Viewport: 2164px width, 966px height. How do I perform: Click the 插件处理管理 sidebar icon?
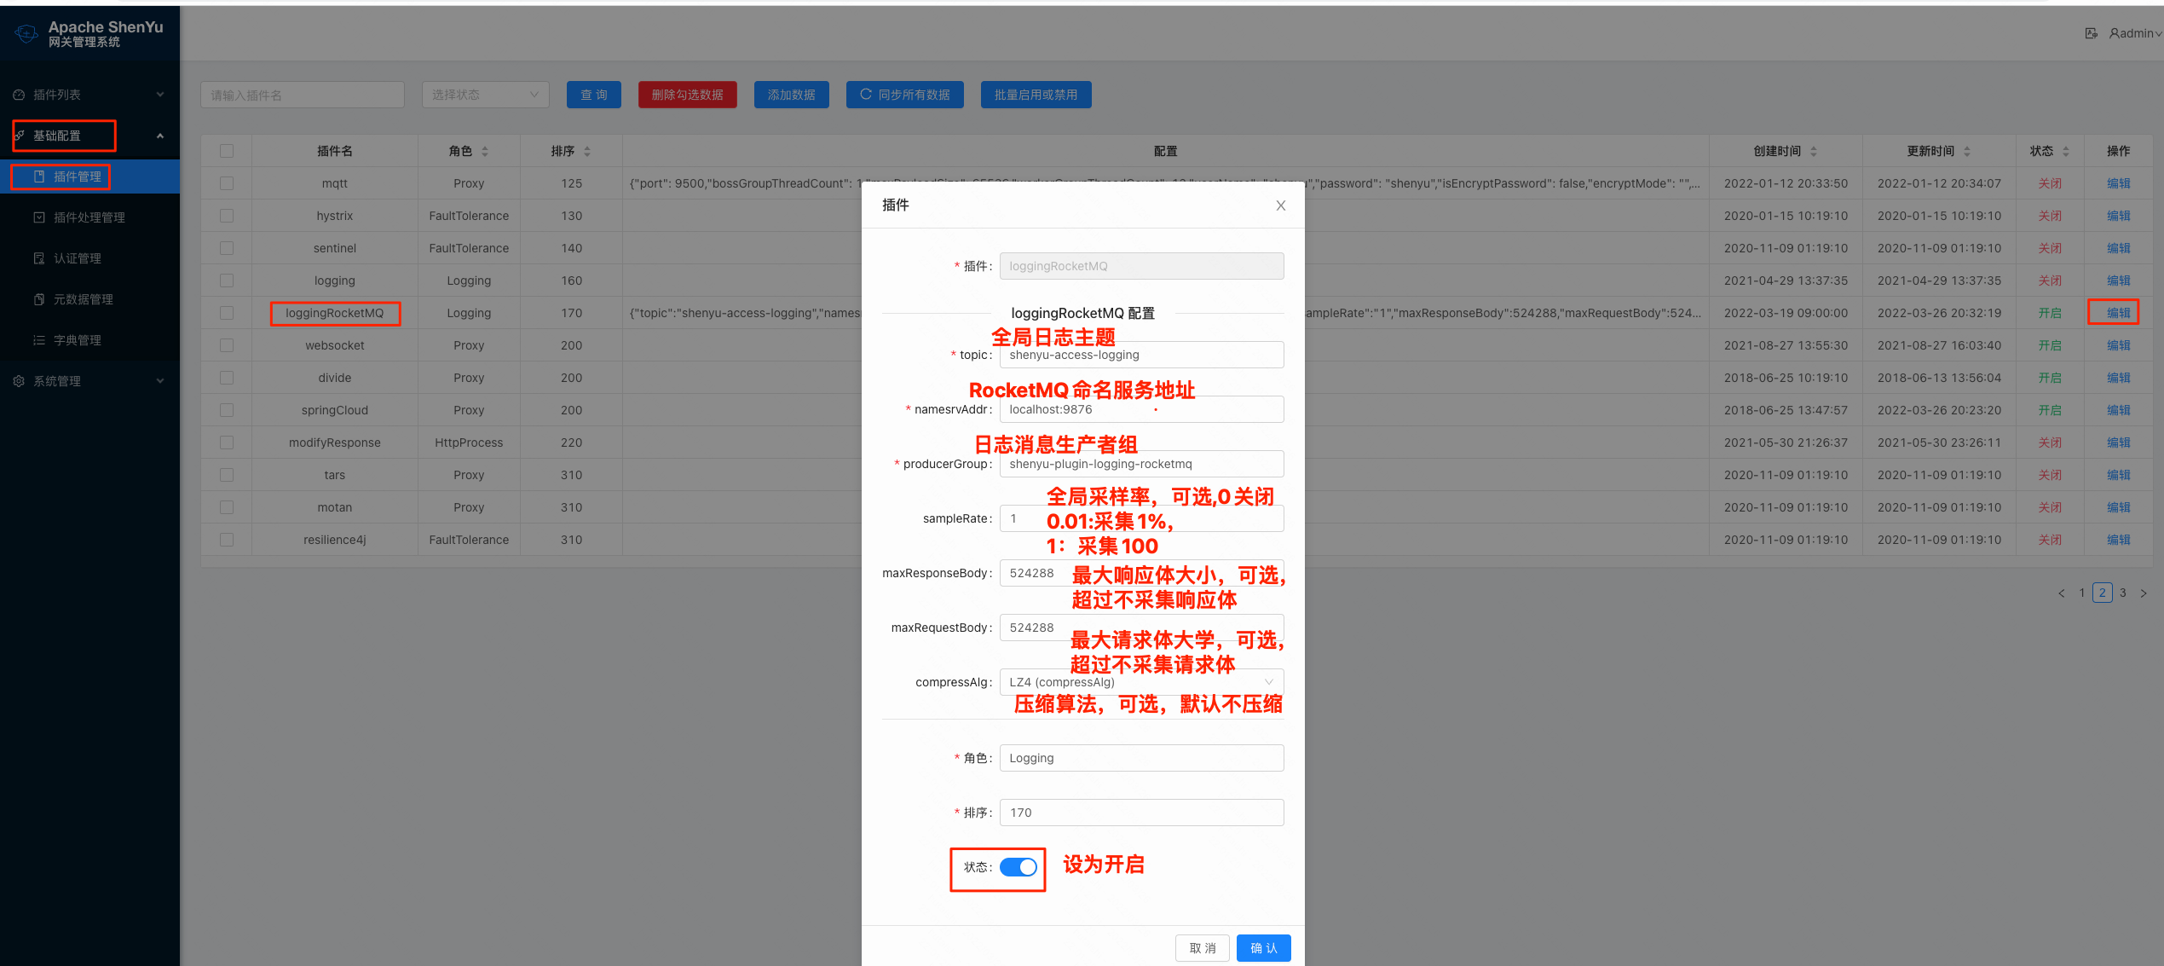pos(39,217)
